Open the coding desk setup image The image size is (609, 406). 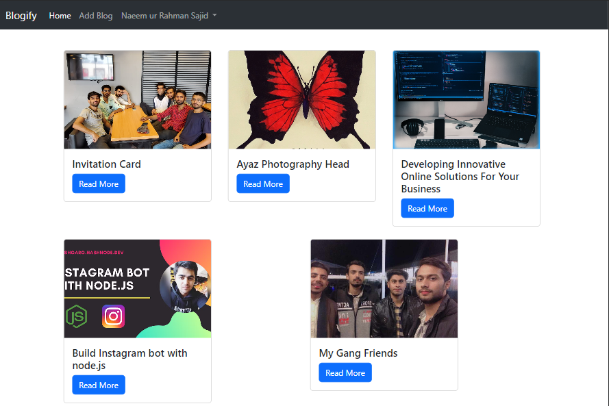pyautogui.click(x=466, y=100)
